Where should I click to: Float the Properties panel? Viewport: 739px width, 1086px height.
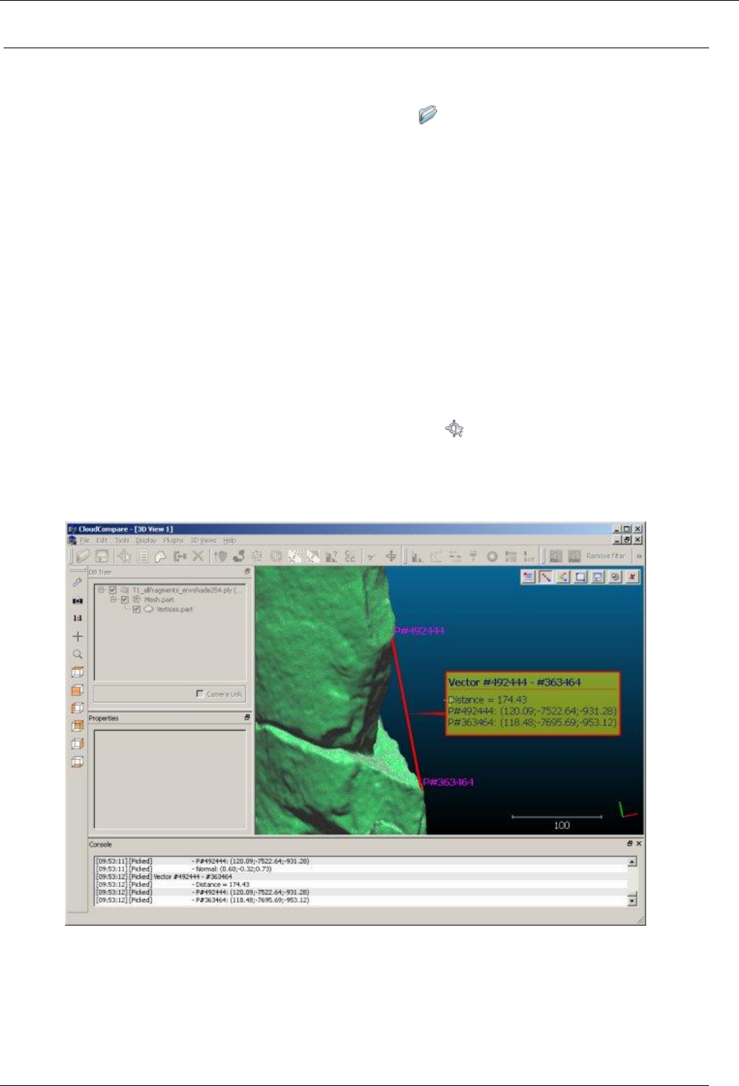tap(247, 718)
